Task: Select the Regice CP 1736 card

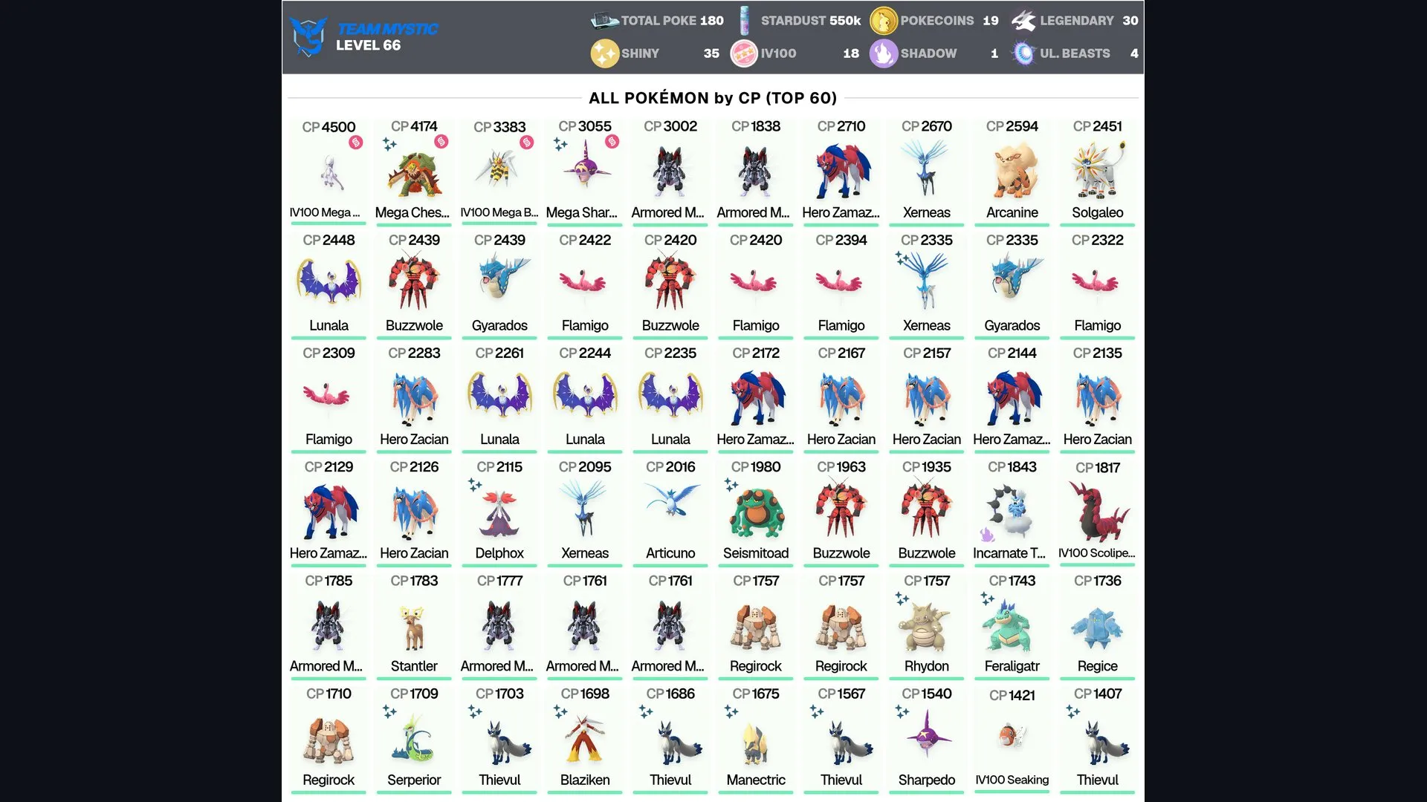Action: coord(1098,625)
